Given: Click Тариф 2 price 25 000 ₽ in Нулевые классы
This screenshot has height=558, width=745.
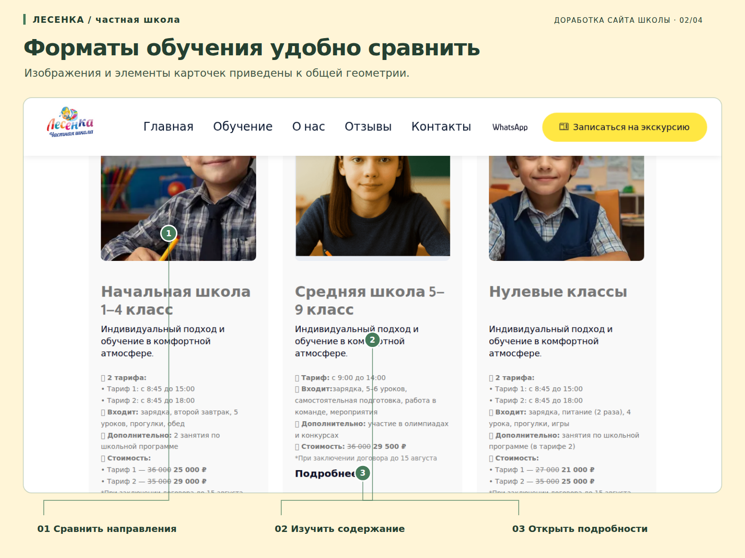Looking at the screenshot, I should 578,481.
